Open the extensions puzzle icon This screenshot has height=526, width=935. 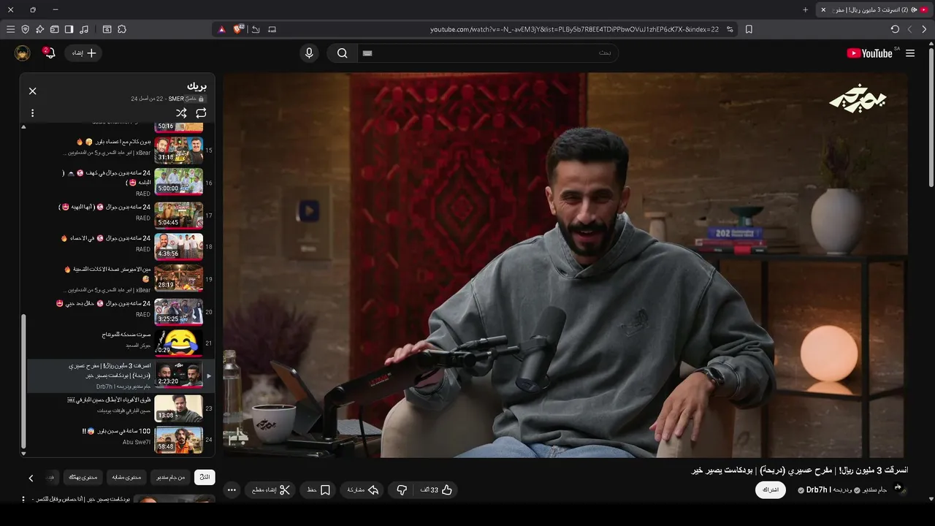122,29
